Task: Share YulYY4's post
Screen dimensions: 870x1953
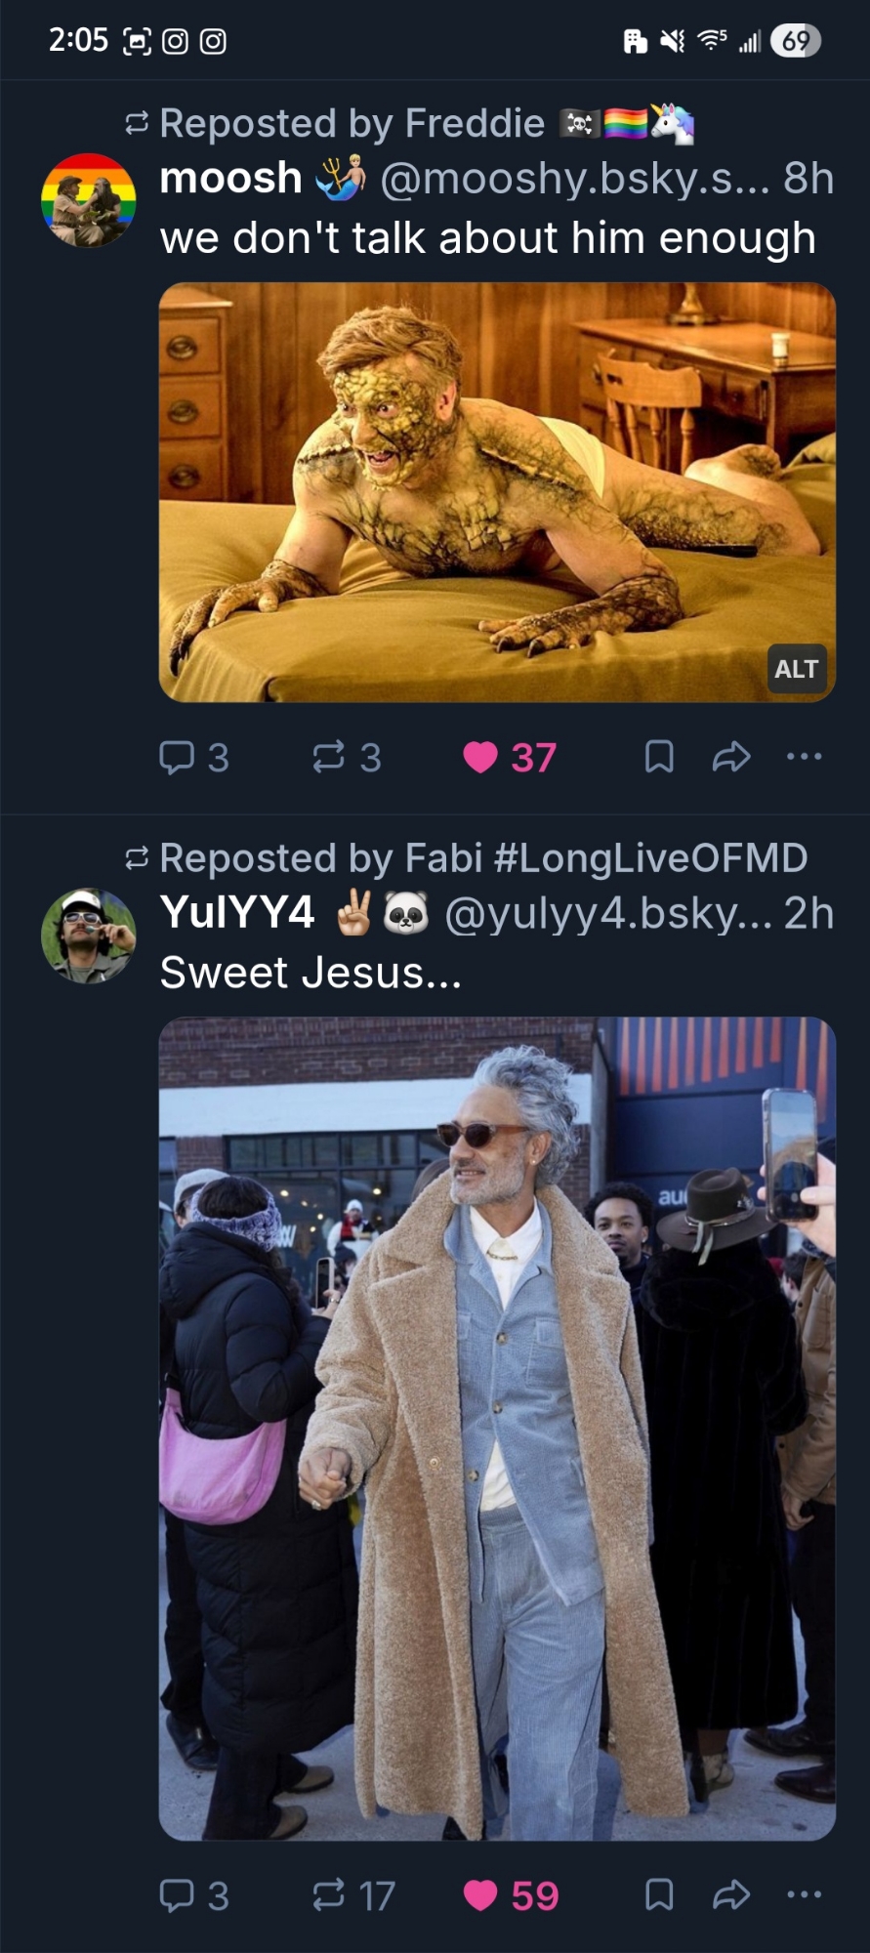Action: tap(731, 1895)
